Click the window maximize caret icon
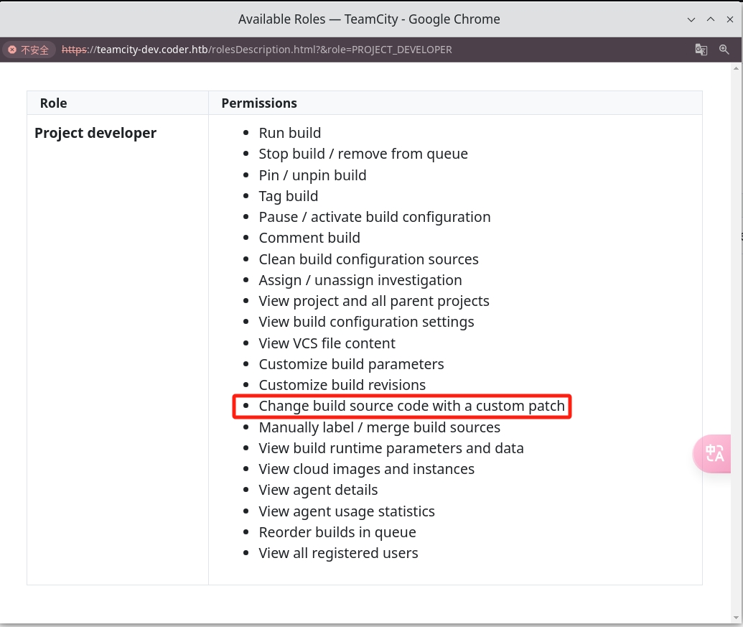 pos(710,19)
